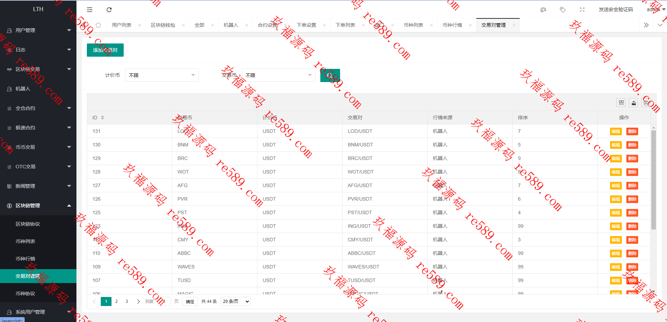Go to page 2
The image size is (667, 322).
point(116,301)
